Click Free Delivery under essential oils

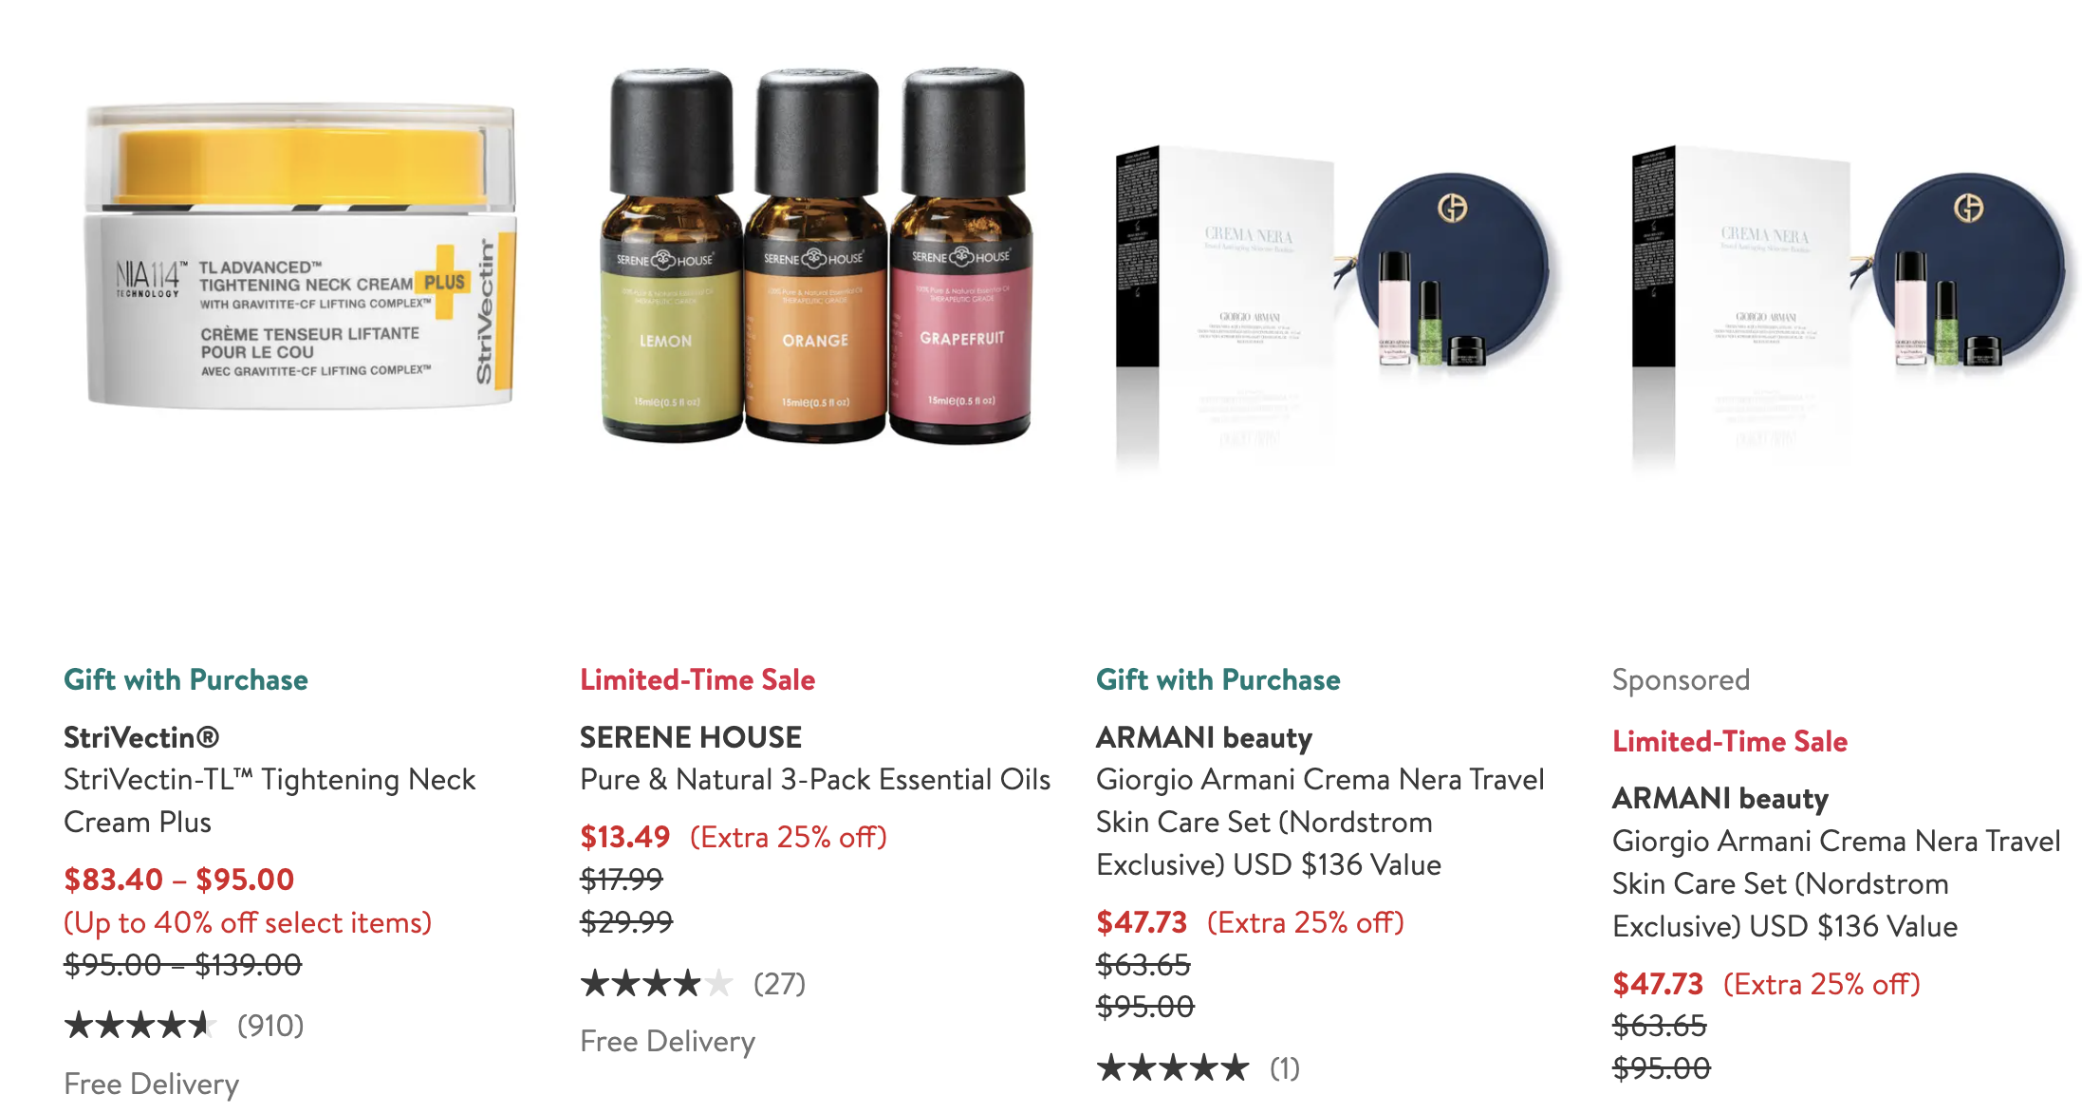point(668,1041)
